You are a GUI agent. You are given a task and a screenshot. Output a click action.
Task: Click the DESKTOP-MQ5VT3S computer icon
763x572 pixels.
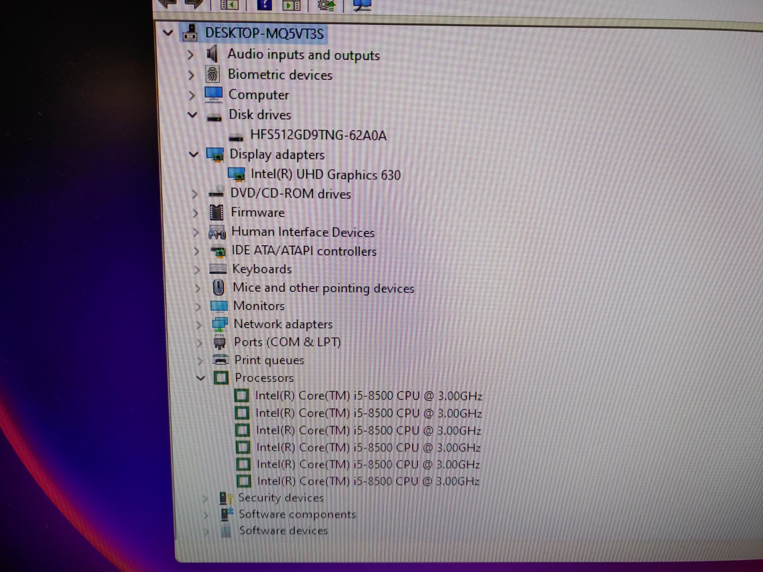(190, 33)
